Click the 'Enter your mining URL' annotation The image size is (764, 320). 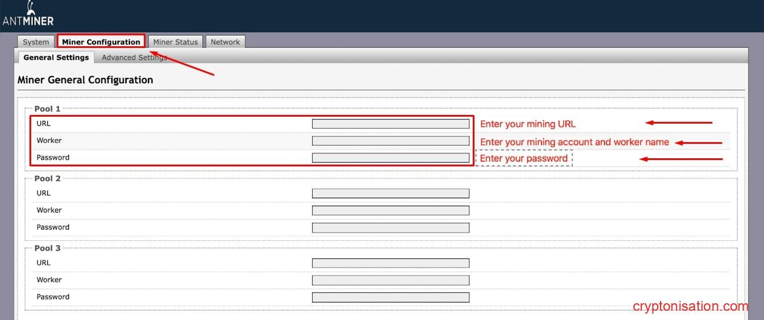(x=528, y=124)
